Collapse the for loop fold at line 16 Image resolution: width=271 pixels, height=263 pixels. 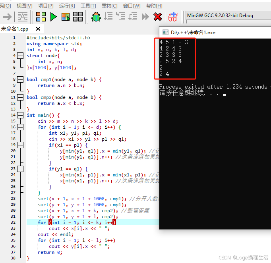(x=20, y=127)
